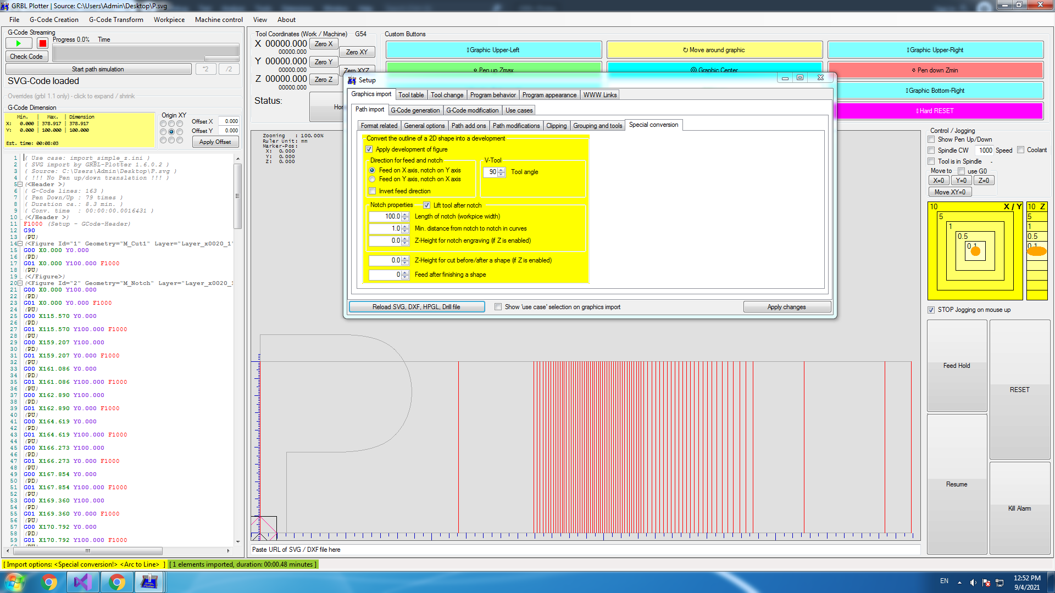Image resolution: width=1055 pixels, height=593 pixels.
Task: Click Reload SVG, DXF, HPGL, Drill file
Action: click(416, 306)
